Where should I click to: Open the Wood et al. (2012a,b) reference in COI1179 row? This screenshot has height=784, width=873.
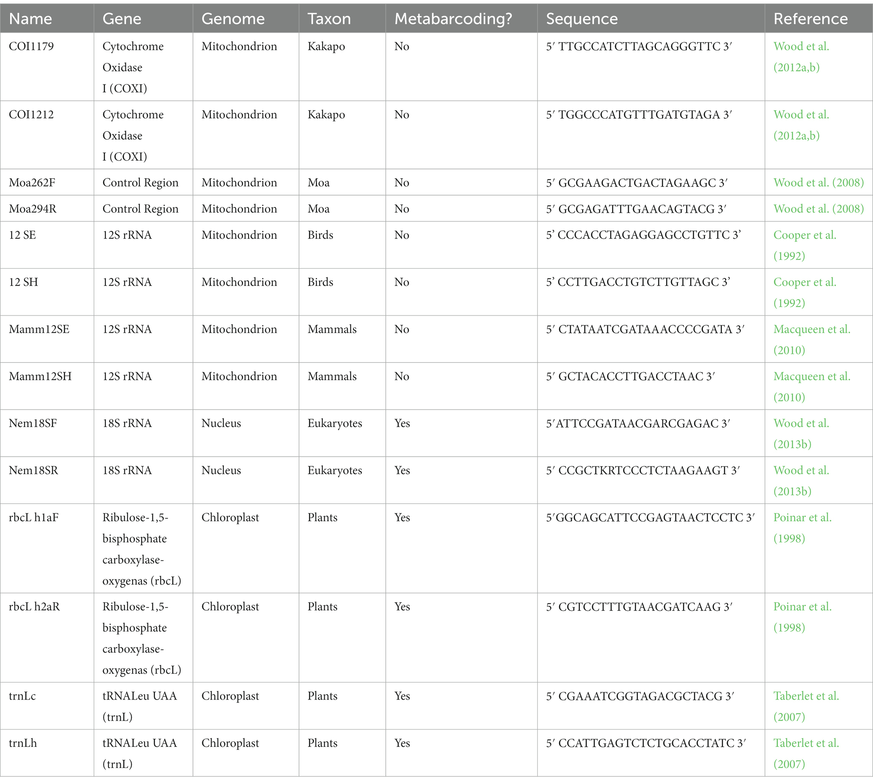click(801, 57)
